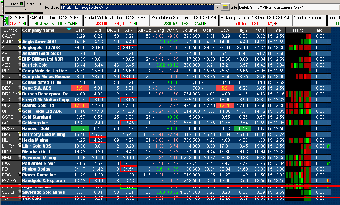Click the bulb icon beside Desc S.A. ADS
Image resolution: width=340 pixels, height=205 pixels.
(20, 87)
